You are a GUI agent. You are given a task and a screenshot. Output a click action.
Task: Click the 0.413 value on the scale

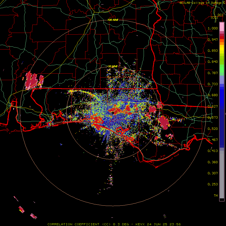click(x=213, y=151)
